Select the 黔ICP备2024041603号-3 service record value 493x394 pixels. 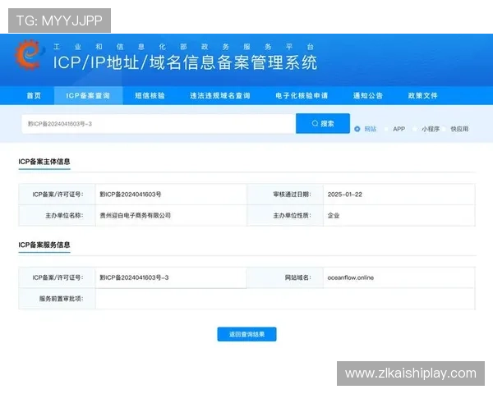pos(134,277)
